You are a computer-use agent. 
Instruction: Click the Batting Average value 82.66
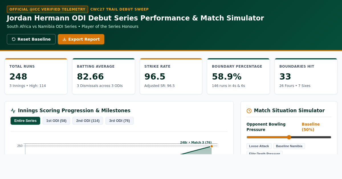[90, 77]
